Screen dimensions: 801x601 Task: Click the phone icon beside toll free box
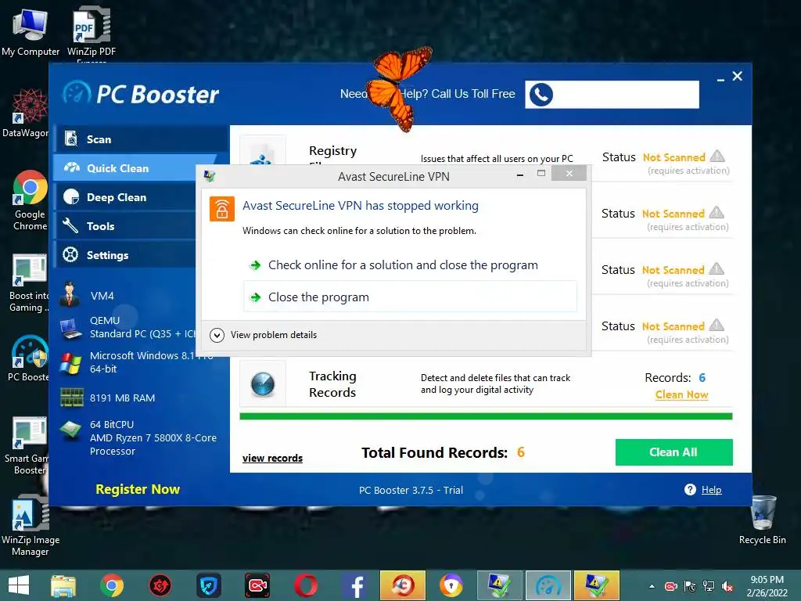541,95
